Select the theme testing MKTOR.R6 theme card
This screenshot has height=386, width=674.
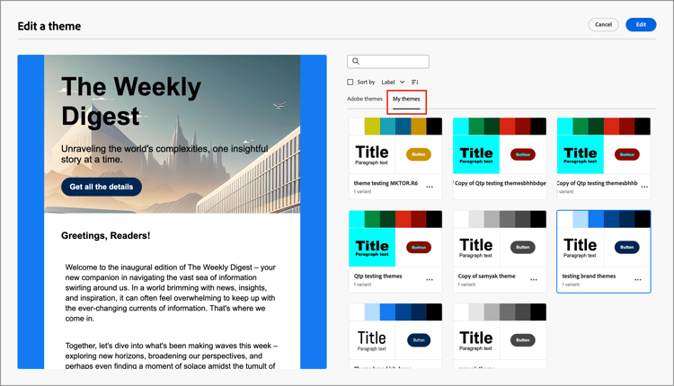tap(395, 158)
